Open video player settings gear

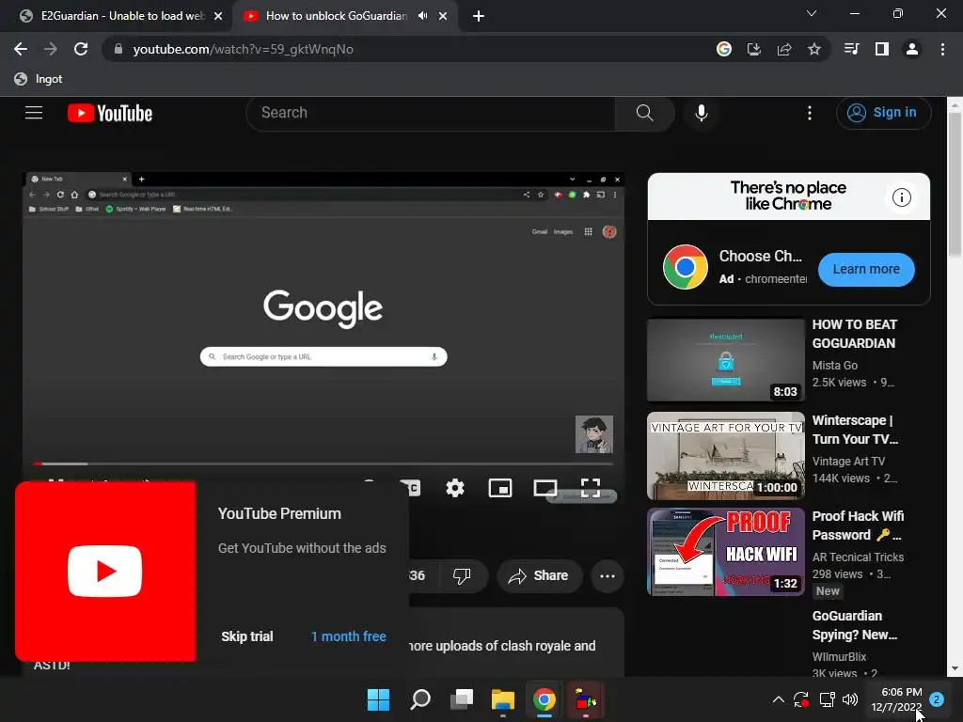455,488
